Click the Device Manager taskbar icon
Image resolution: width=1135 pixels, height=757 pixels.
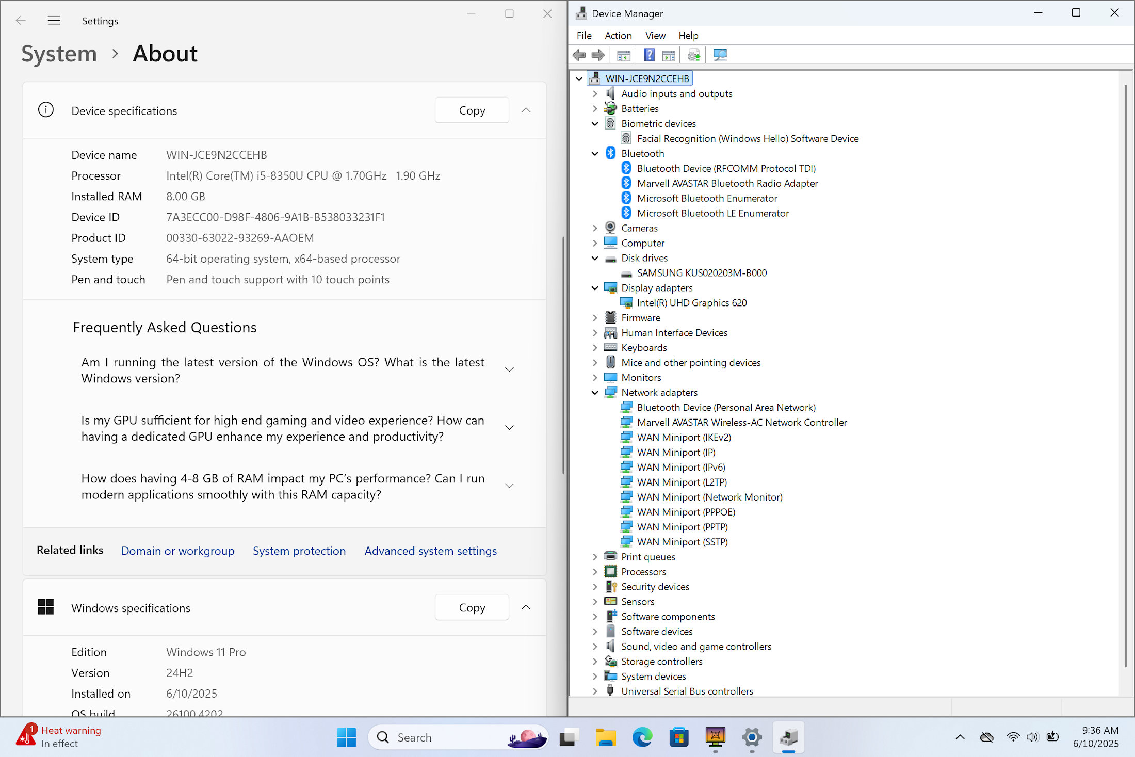[x=788, y=737]
